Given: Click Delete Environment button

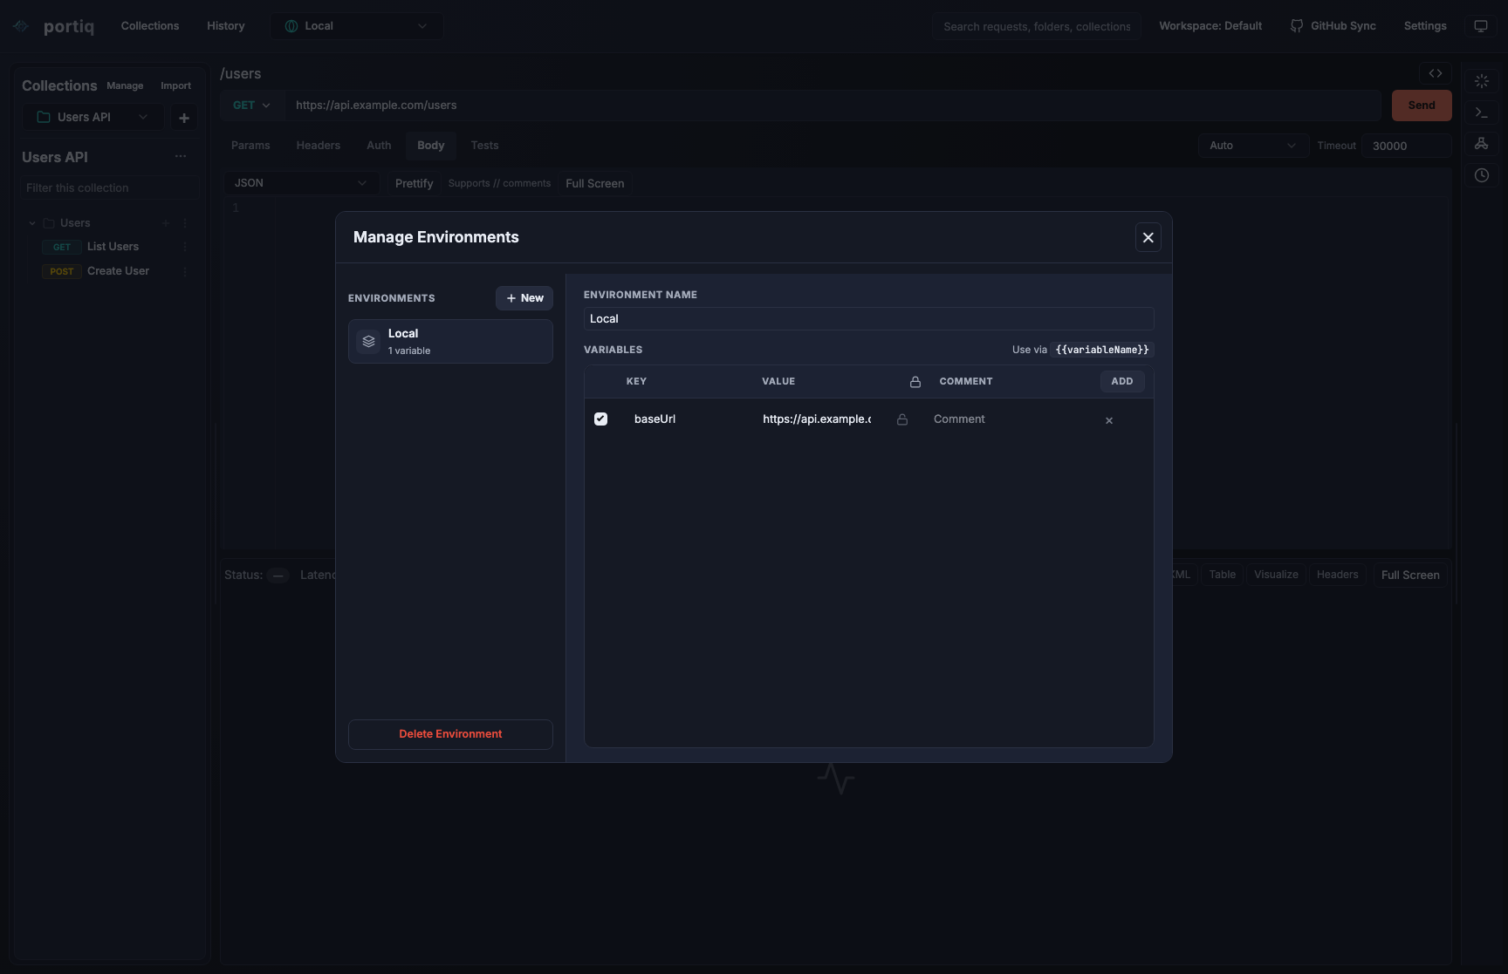Looking at the screenshot, I should pos(450,734).
